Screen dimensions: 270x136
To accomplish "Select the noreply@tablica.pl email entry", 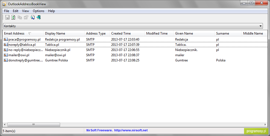I will pos(22,45).
